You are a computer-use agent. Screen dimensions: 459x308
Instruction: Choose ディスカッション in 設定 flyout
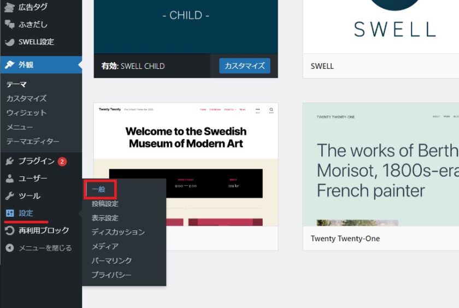pos(118,232)
